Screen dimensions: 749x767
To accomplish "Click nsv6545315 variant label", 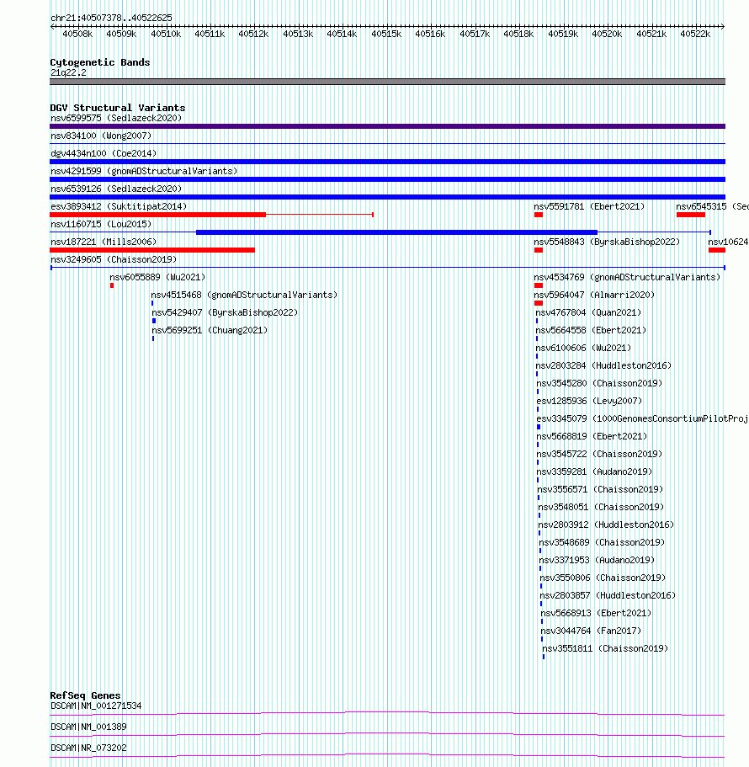I will point(712,206).
